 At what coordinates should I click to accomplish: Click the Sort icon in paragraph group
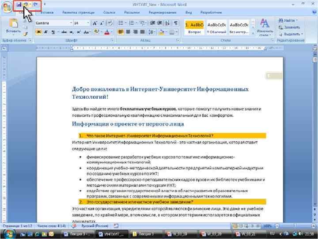[167, 23]
